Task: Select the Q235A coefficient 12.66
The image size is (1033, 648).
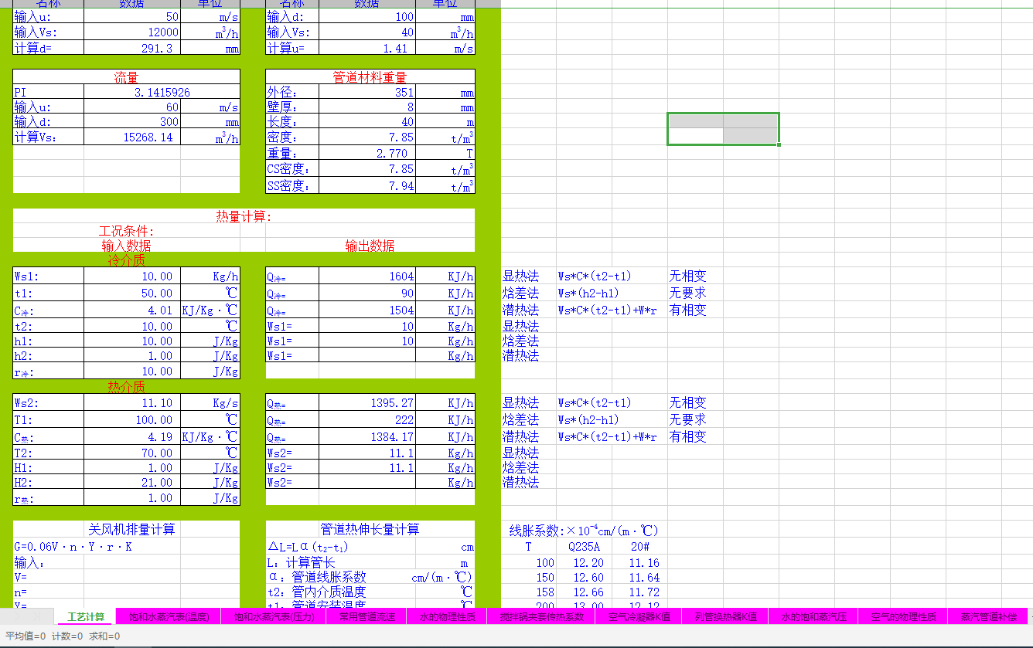Action: [x=584, y=592]
